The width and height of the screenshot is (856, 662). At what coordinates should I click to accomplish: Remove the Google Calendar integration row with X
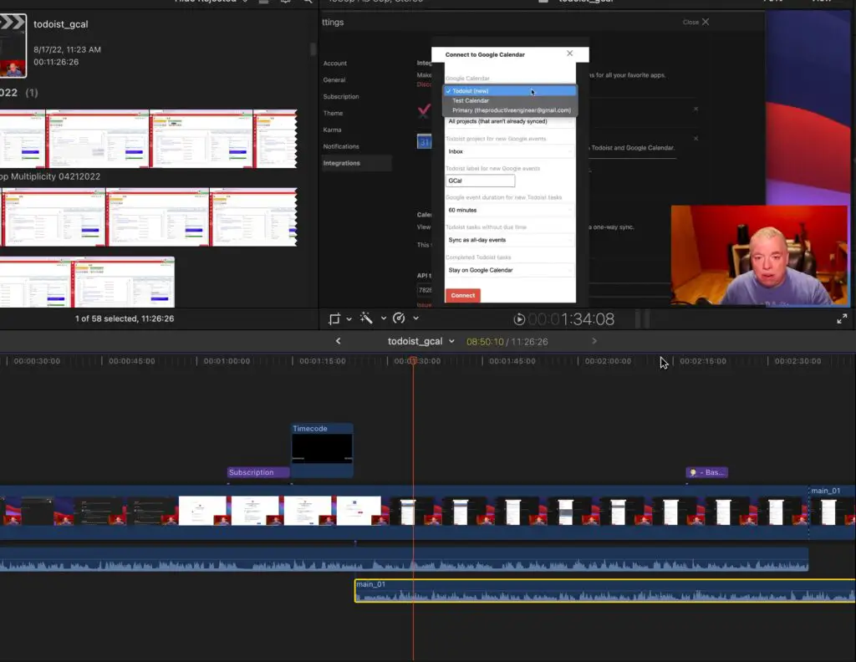695,139
